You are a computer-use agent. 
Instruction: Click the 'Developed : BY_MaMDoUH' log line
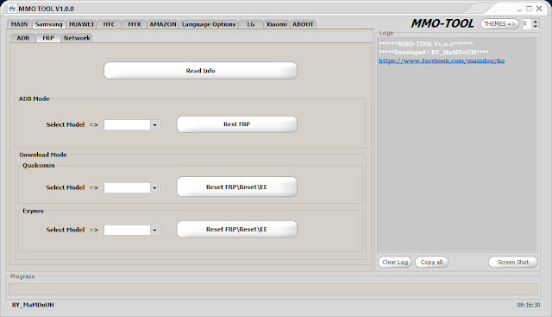[x=433, y=53]
